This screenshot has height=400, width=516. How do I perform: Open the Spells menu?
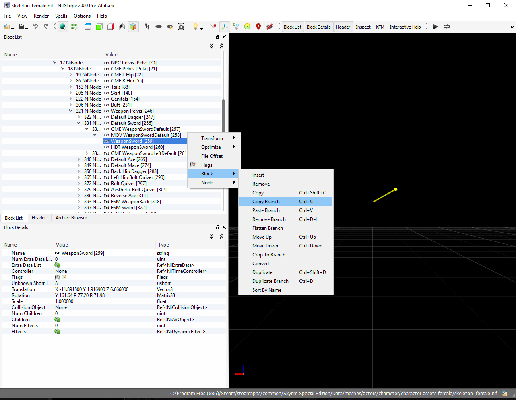pos(61,16)
